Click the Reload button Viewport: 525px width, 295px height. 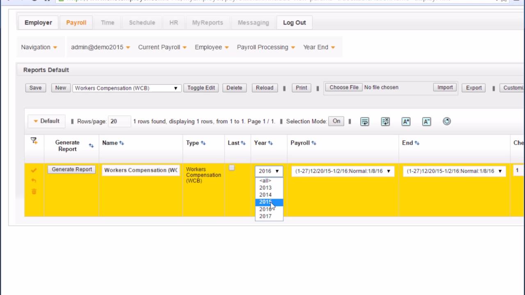point(265,88)
